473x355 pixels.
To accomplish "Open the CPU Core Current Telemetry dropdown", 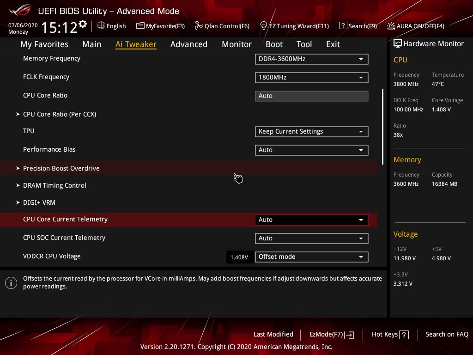I will 312,220.
